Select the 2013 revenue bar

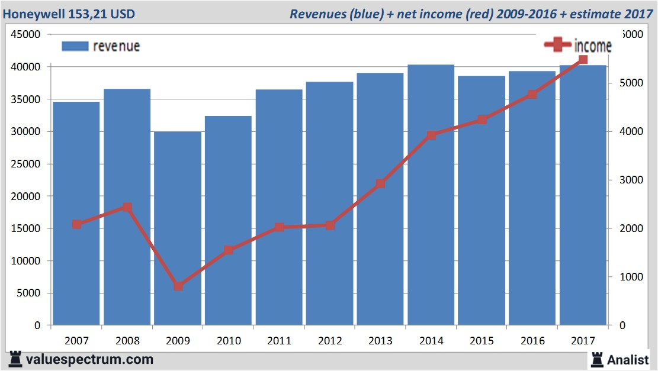(x=380, y=199)
